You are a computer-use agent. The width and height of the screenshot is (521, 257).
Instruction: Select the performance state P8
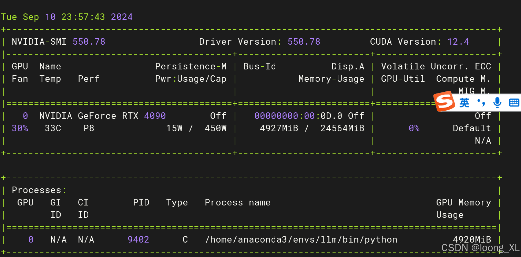coord(89,128)
